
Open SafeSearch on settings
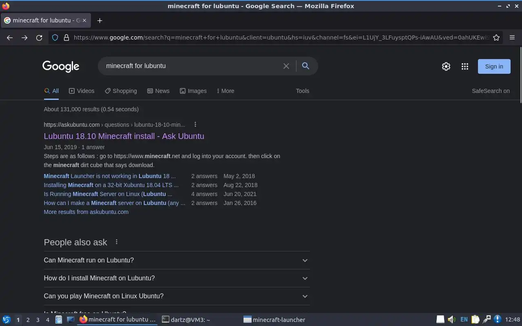tap(491, 91)
